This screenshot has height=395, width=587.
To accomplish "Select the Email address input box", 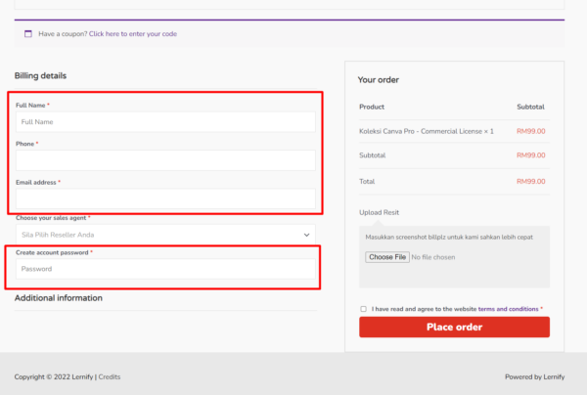I will click(165, 198).
